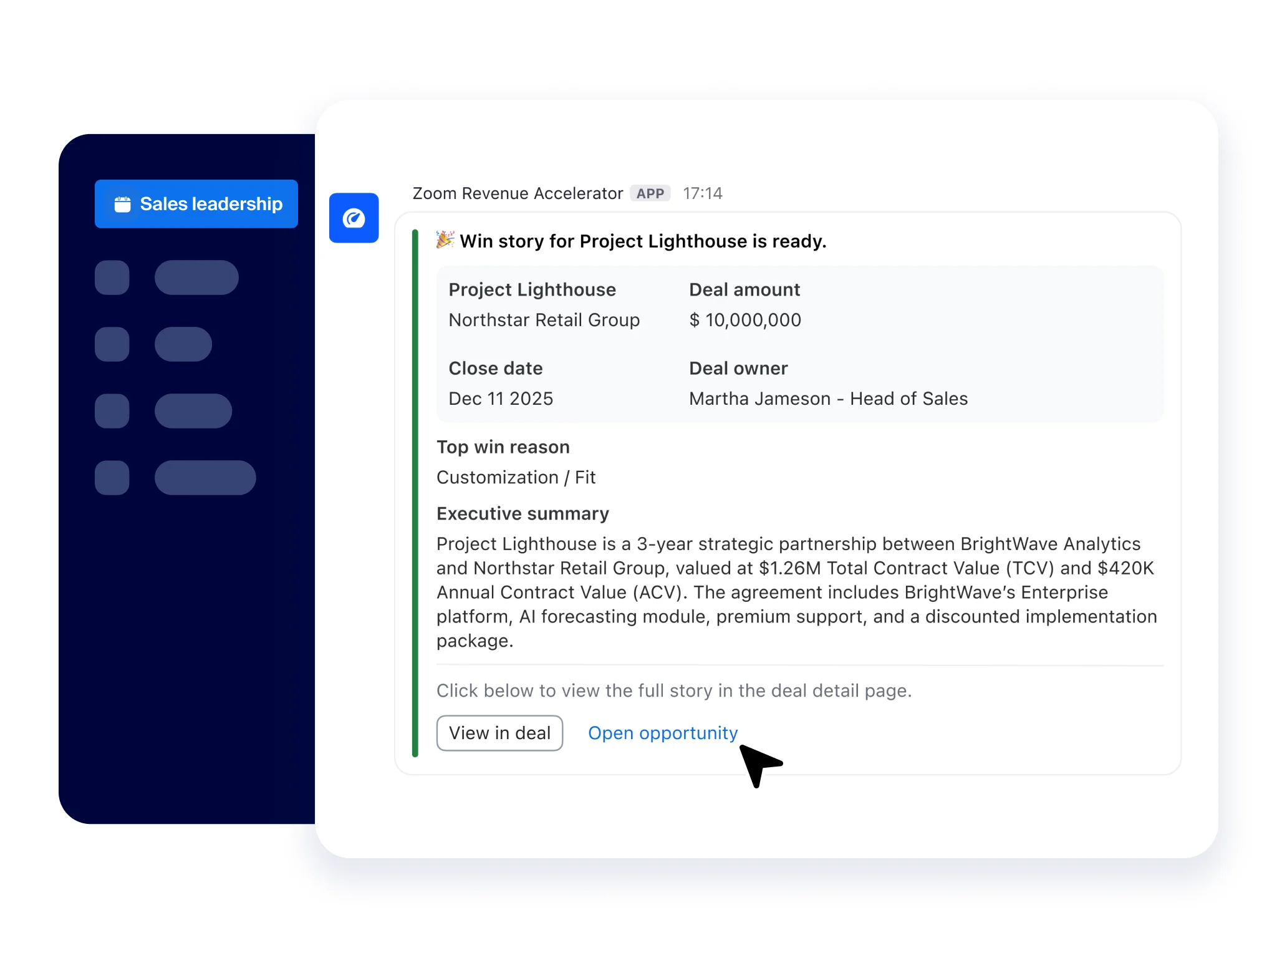This screenshot has width=1277, height=958.
Task: Click the calendar icon on Sales leadership
Action: point(122,203)
